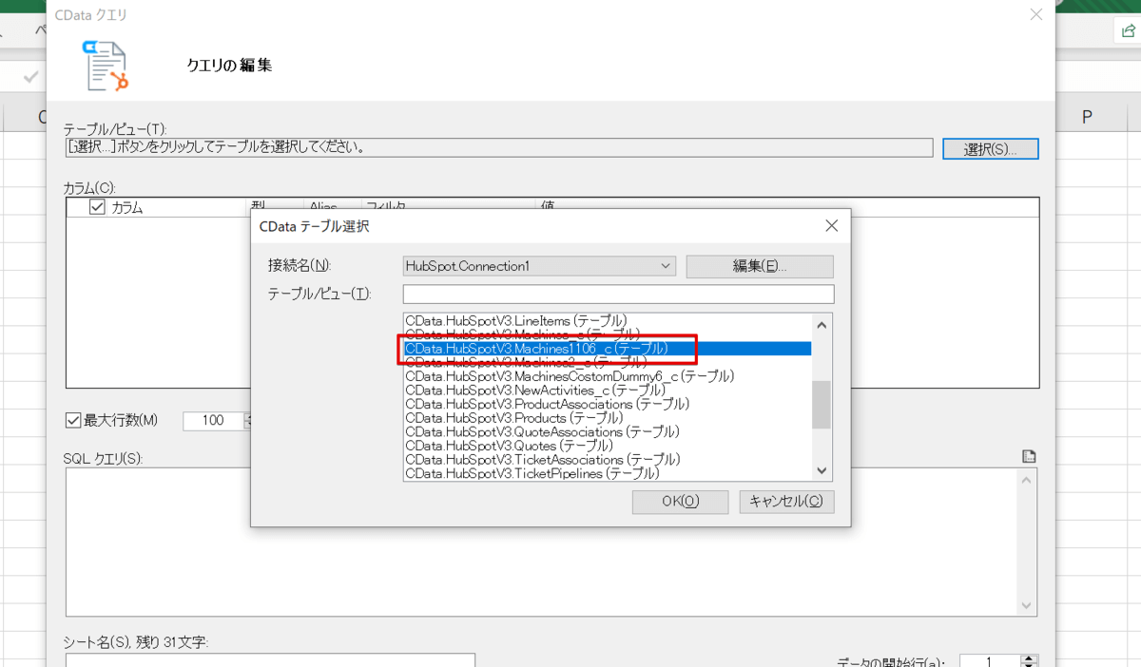The image size is (1141, 667).
Task: Click the データの開始行 value field
Action: (990, 661)
